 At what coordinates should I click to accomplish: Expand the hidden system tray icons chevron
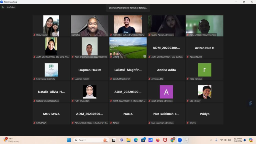click(x=211, y=140)
